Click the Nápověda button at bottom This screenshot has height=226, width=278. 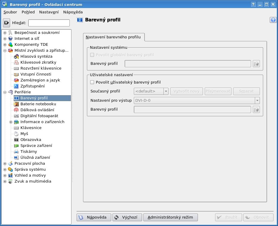[x=94, y=217]
